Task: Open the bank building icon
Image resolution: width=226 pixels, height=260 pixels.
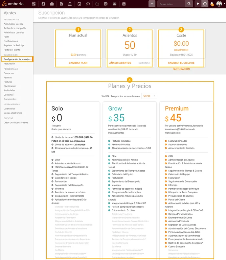Action: click(x=70, y=4)
